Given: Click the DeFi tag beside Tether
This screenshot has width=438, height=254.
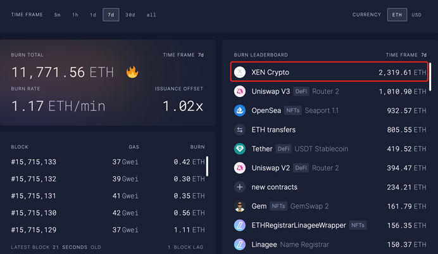Looking at the screenshot, I should 284,149.
